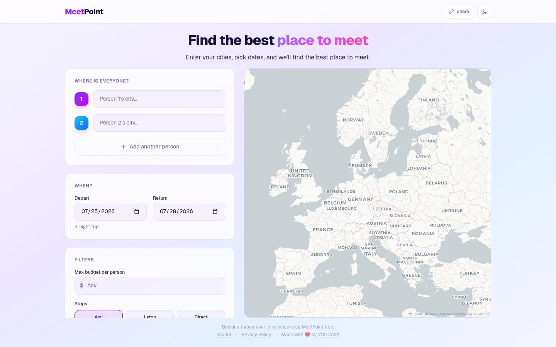Viewport: 556px width, 347px height.
Task: Click GREECE label on the map
Action: click(411, 275)
